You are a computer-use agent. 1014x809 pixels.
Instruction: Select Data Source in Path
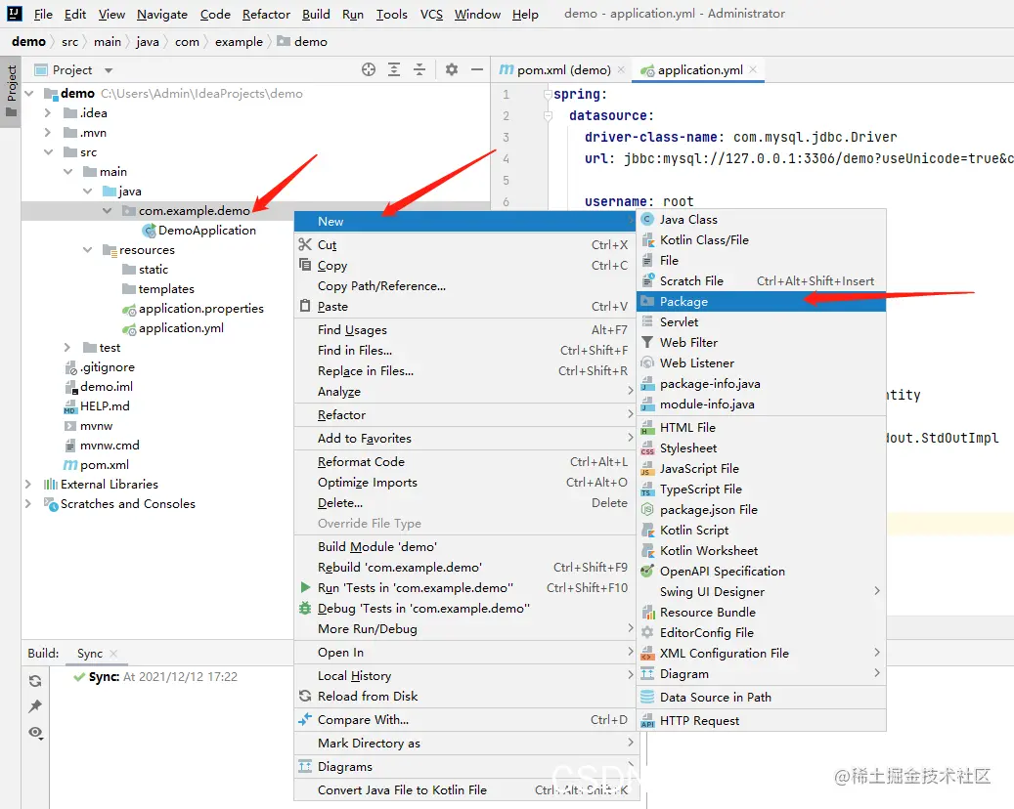tap(761, 698)
